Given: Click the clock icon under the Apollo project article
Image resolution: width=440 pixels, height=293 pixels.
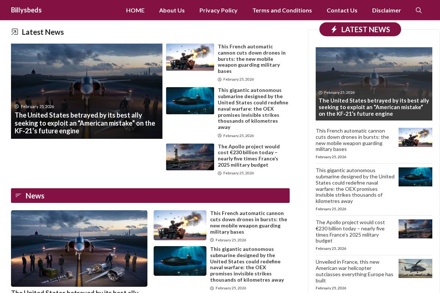Looking at the screenshot, I should (x=220, y=173).
